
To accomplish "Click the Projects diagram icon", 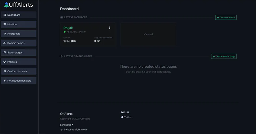I will click(5, 62).
